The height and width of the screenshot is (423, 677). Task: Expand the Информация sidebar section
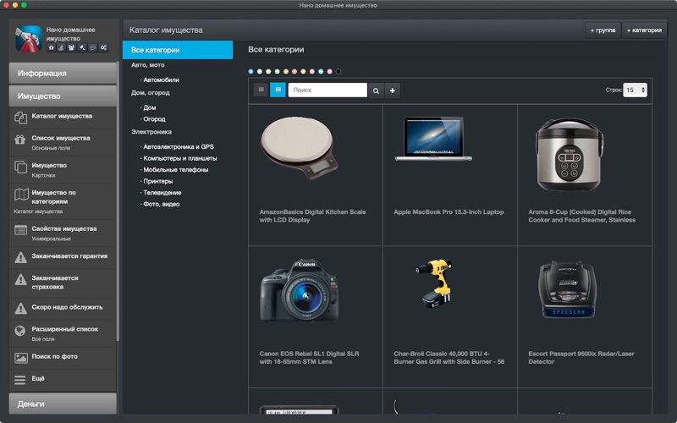pos(63,73)
